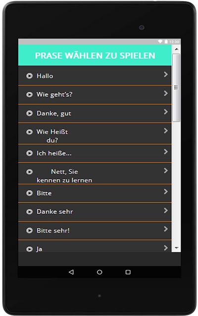Tap the play icon beside Hallo
198x316 pixels.
pyautogui.click(x=30, y=76)
